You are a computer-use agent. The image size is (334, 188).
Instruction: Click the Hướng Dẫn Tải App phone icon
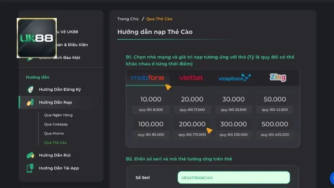click(x=30, y=168)
